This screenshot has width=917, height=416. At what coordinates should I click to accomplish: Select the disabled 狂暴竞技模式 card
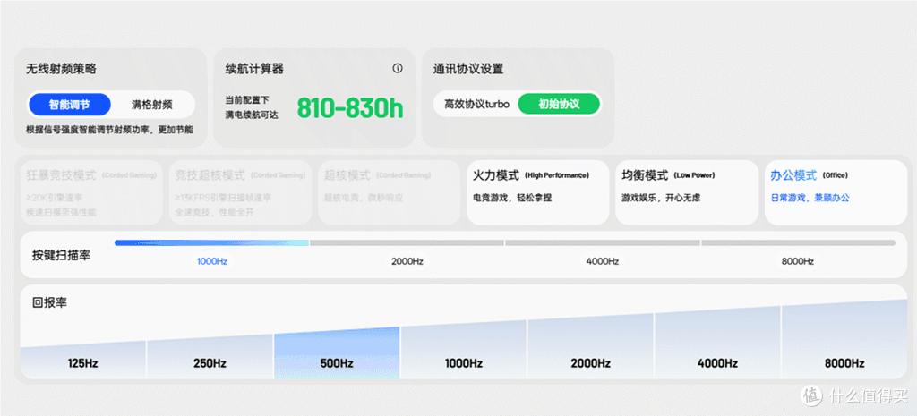pyautogui.click(x=91, y=192)
